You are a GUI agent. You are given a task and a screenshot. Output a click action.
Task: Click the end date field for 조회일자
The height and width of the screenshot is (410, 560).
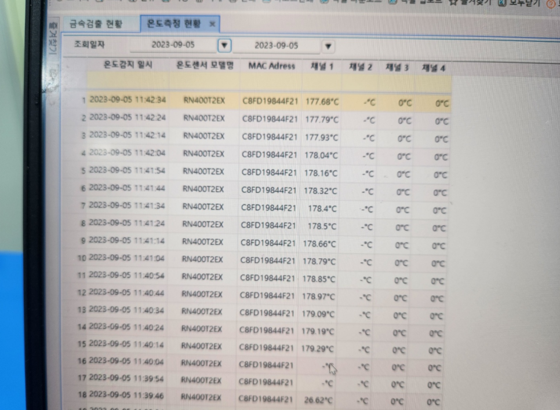[277, 46]
